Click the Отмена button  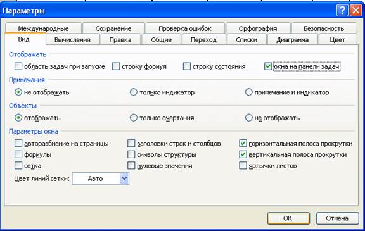pyautogui.click(x=337, y=218)
